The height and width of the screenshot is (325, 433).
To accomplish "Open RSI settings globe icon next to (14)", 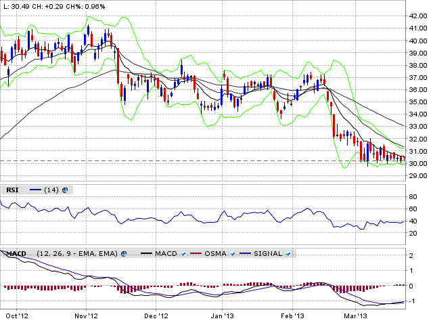I will (x=65, y=190).
